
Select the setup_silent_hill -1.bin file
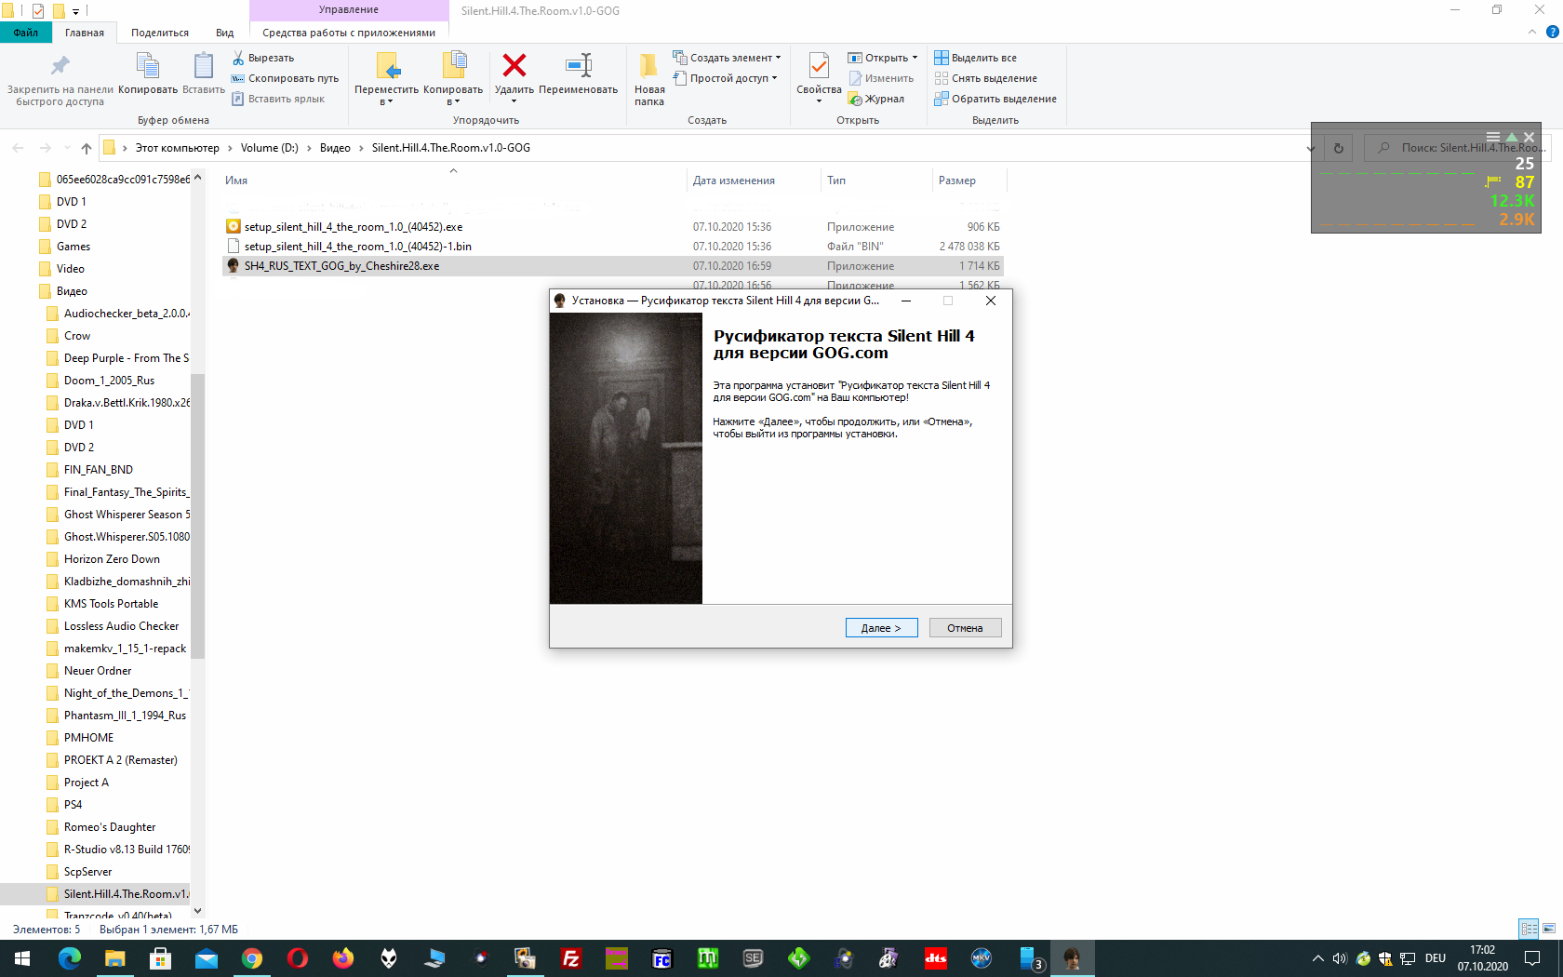612,247
